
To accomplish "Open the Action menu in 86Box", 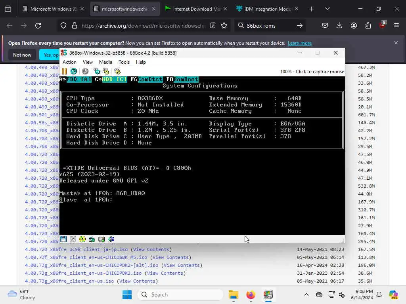I will (x=69, y=62).
